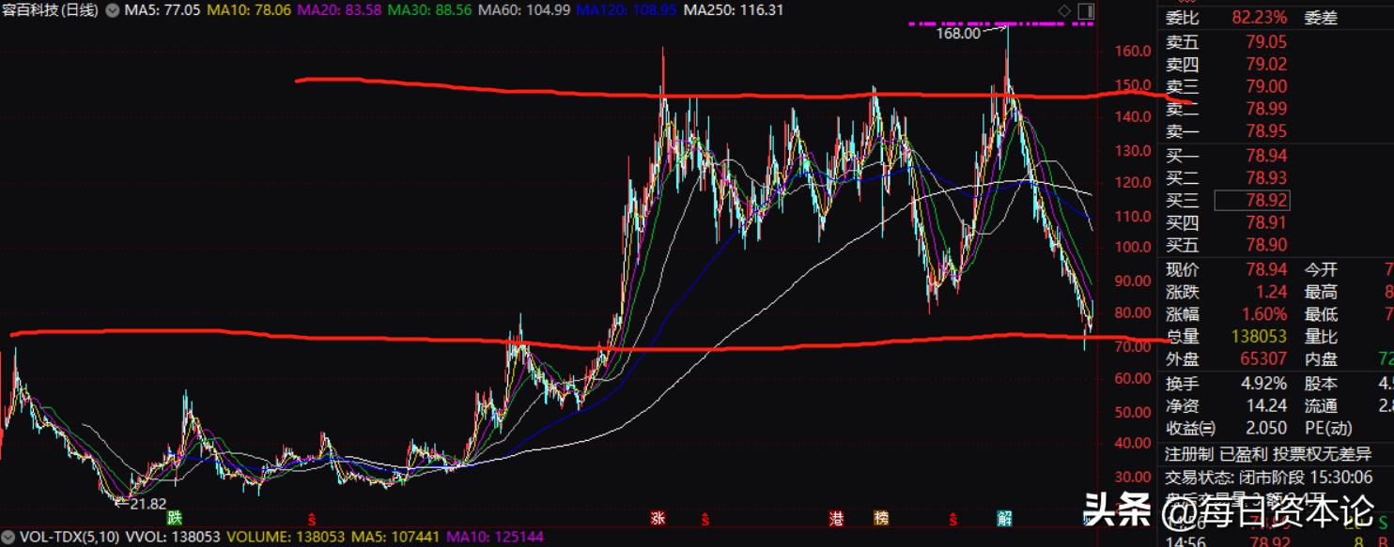This screenshot has width=1394, height=547.
Task: Click the 收益 2.050 value
Action: [x=1267, y=428]
